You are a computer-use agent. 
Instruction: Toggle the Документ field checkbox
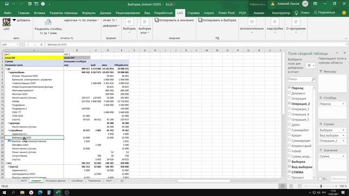289,93
